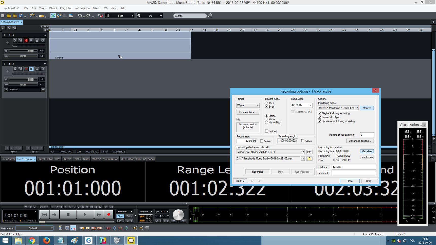
Task: Click the red transport Record button
Action: 109,215
